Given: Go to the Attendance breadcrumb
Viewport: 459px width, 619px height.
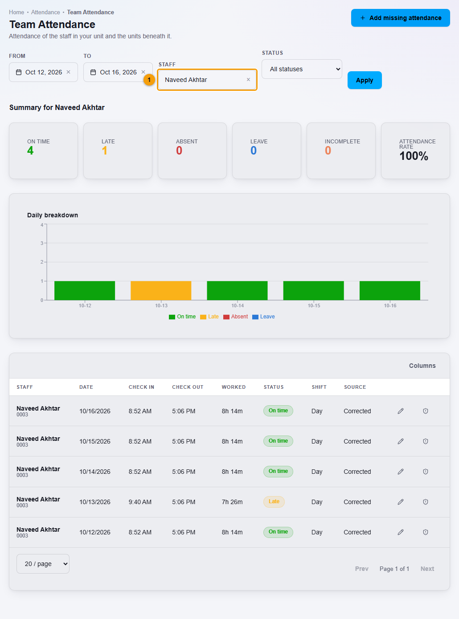Looking at the screenshot, I should pyautogui.click(x=45, y=12).
